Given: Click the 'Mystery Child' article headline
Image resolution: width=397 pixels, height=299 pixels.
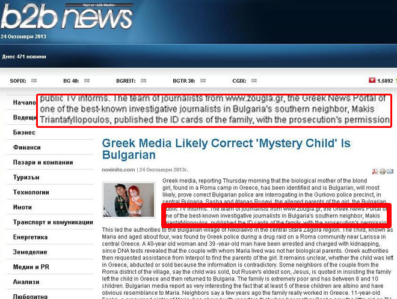Looking at the screenshot, I should [226, 149].
